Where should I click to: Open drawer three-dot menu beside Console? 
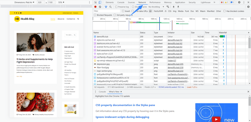tap(95, 92)
